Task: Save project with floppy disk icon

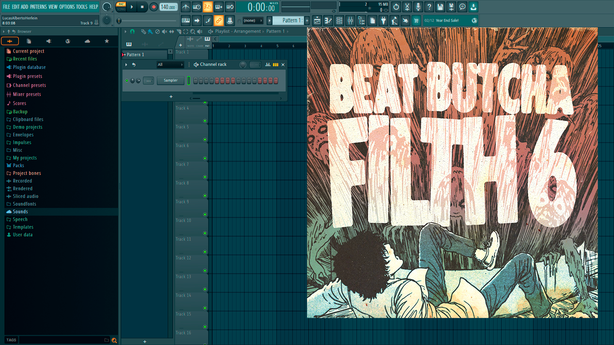Action: 440,7
